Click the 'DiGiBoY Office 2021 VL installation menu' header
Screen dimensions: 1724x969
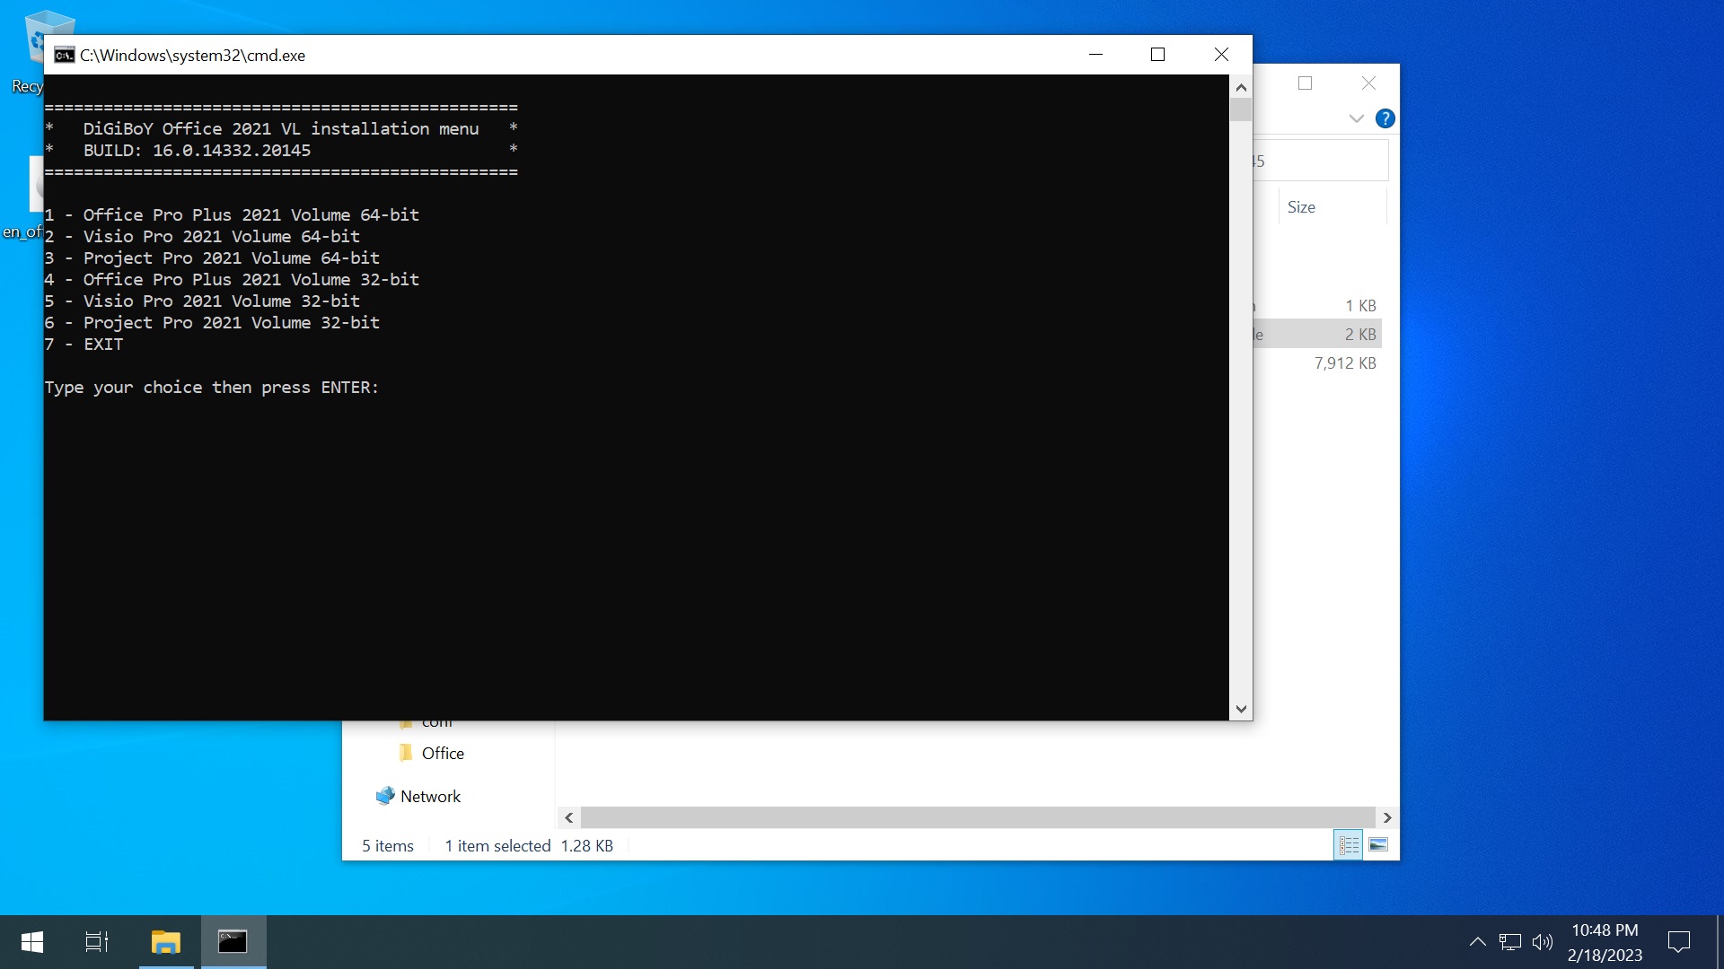coord(281,129)
